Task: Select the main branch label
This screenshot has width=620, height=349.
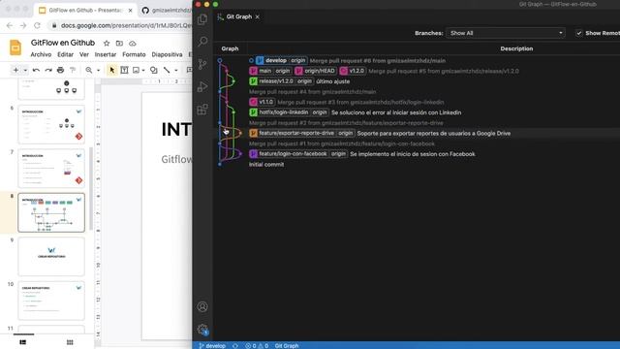Action: [264, 71]
